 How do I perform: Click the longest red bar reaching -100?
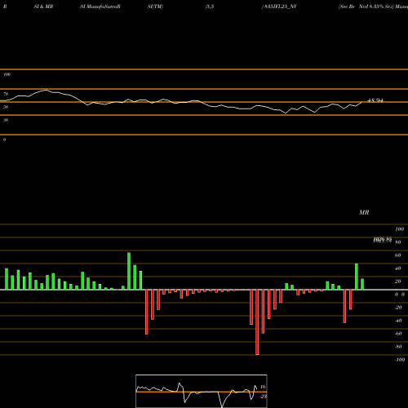(257, 322)
